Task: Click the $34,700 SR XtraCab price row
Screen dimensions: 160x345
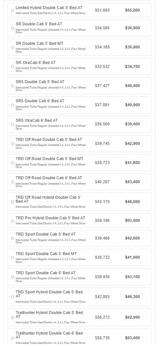Action: pyautogui.click(x=79, y=66)
